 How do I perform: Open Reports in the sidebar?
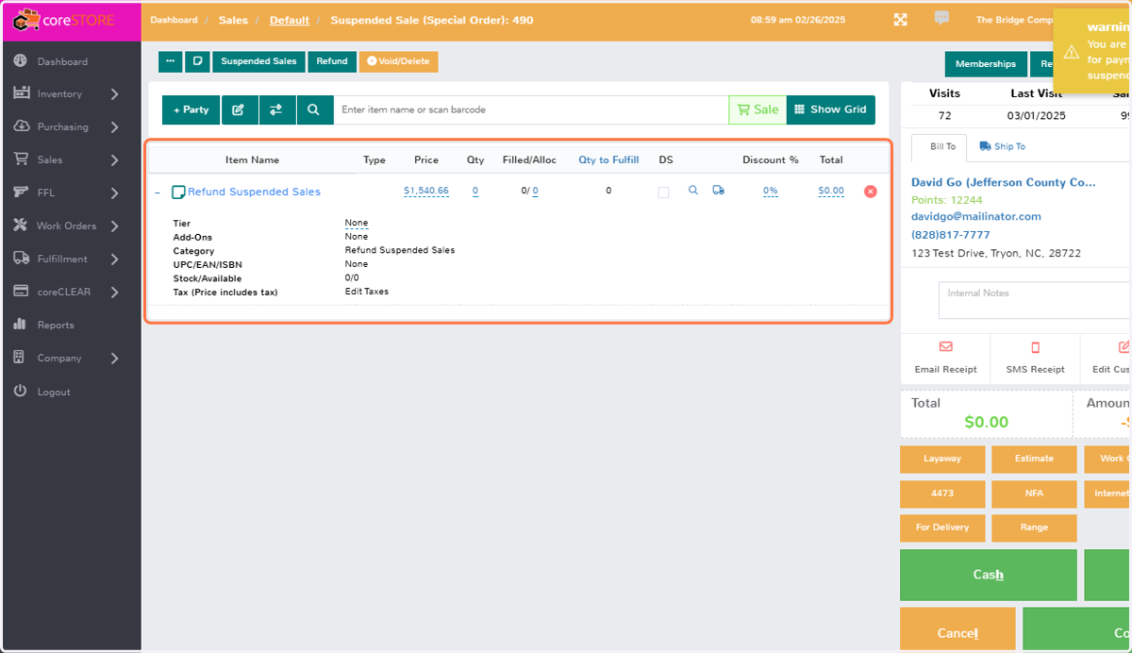56,325
